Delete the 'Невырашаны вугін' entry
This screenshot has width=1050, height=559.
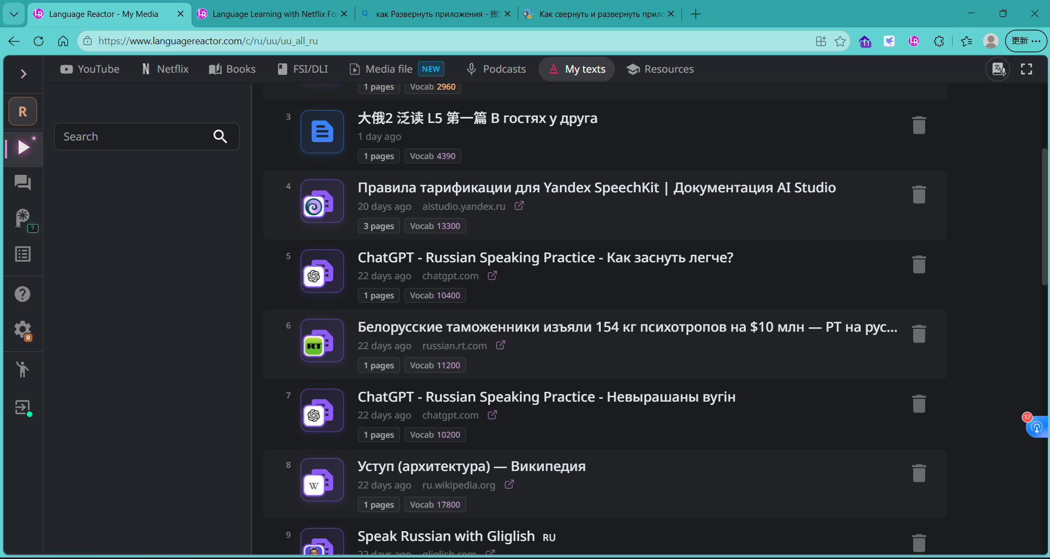919,404
